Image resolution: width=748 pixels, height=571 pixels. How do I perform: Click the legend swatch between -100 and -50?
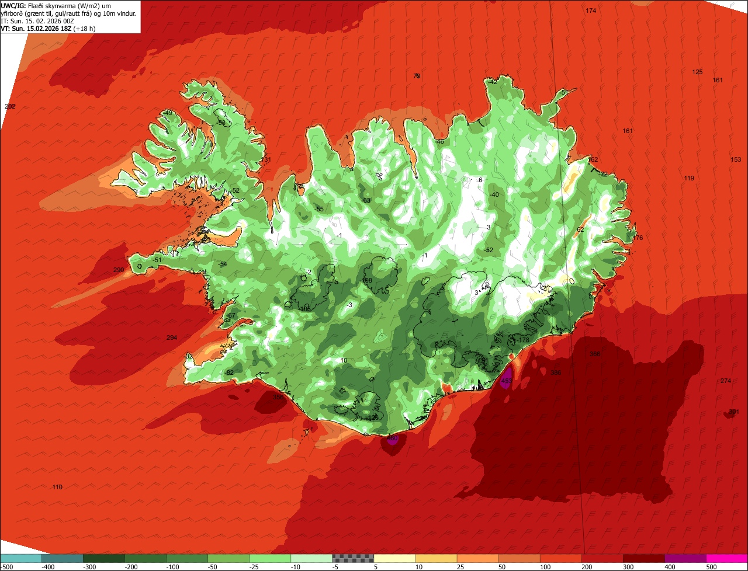[x=187, y=558]
